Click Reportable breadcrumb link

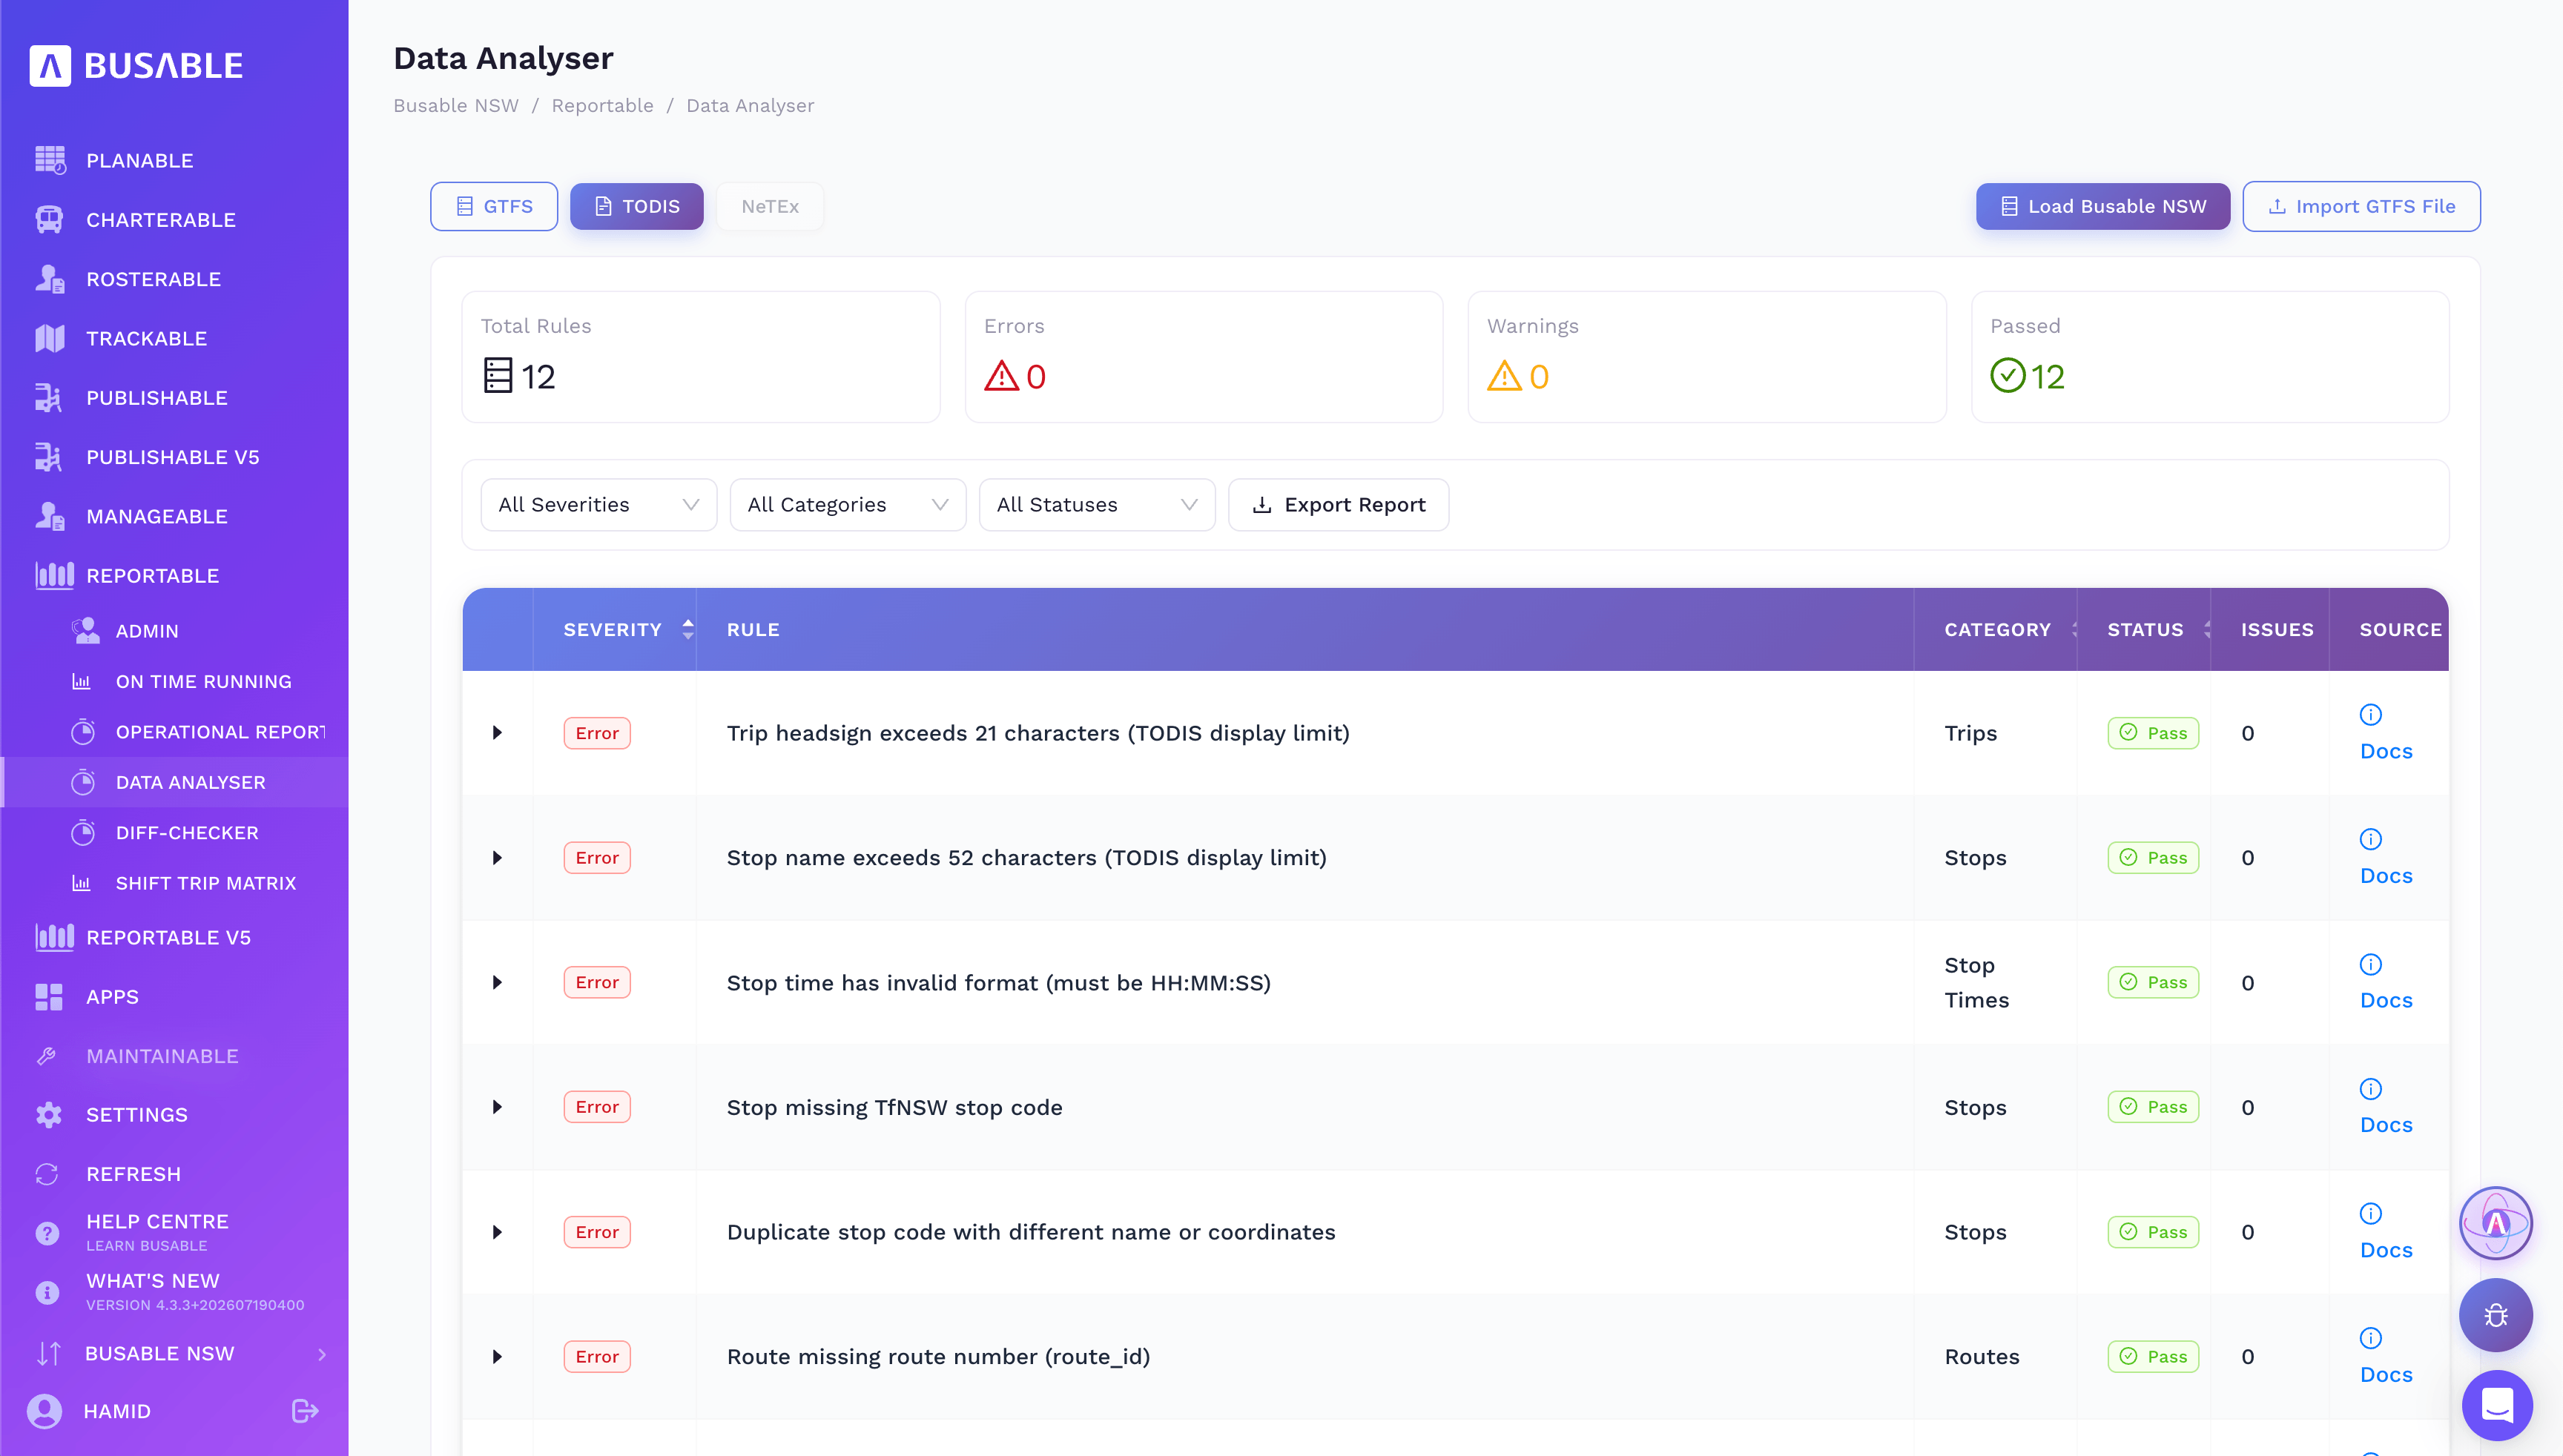(x=602, y=106)
